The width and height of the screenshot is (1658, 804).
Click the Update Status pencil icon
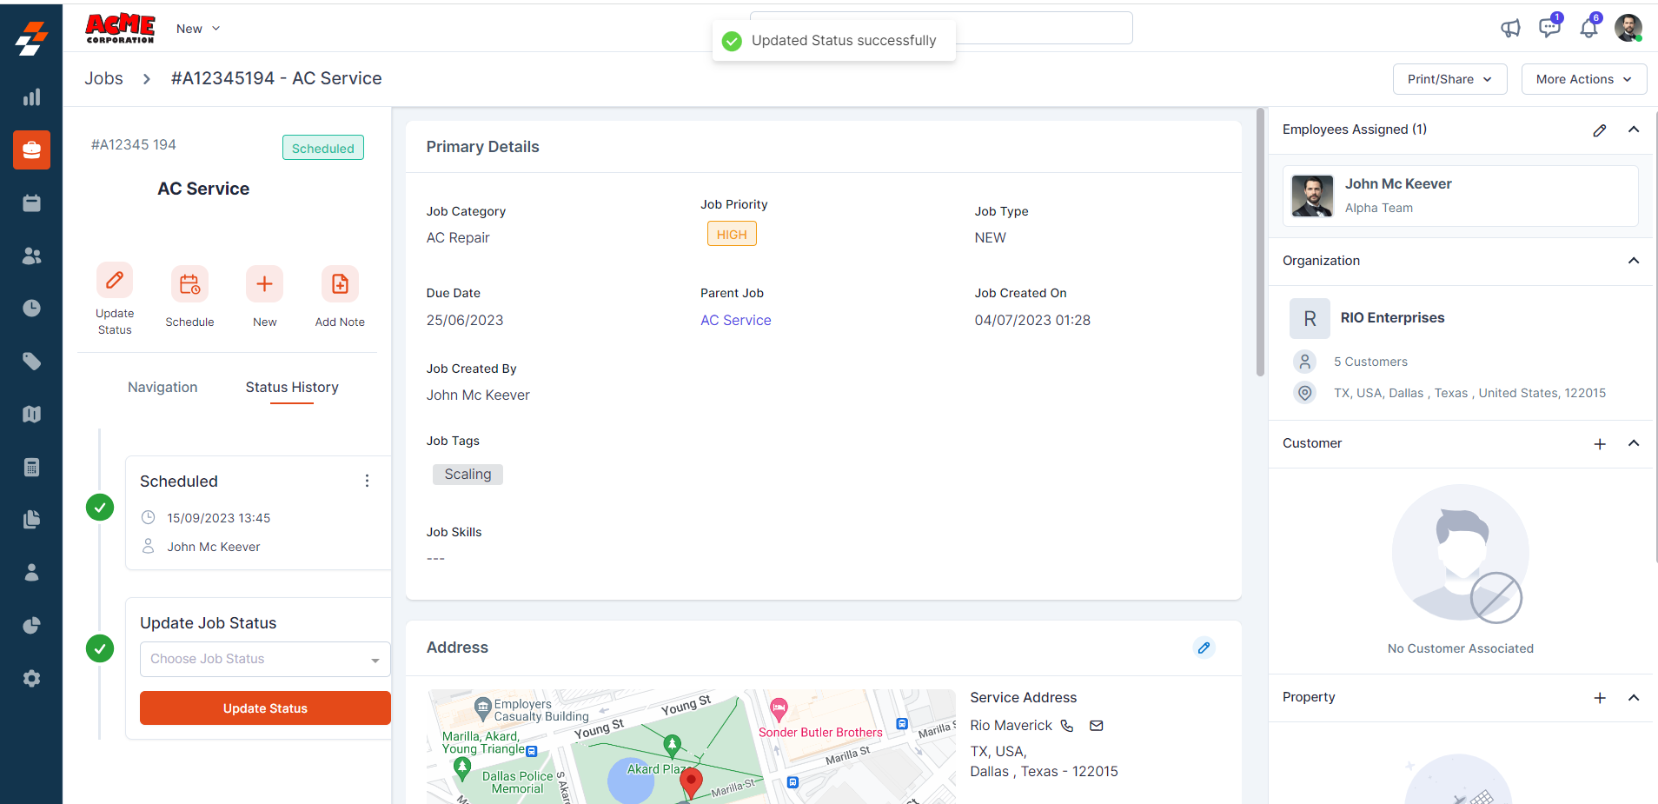point(115,281)
